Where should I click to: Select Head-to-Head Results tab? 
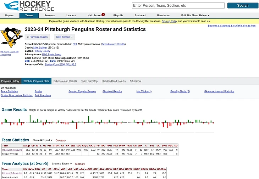pos(114,81)
